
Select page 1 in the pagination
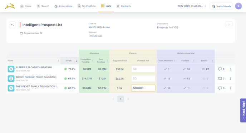click(x=120, y=99)
